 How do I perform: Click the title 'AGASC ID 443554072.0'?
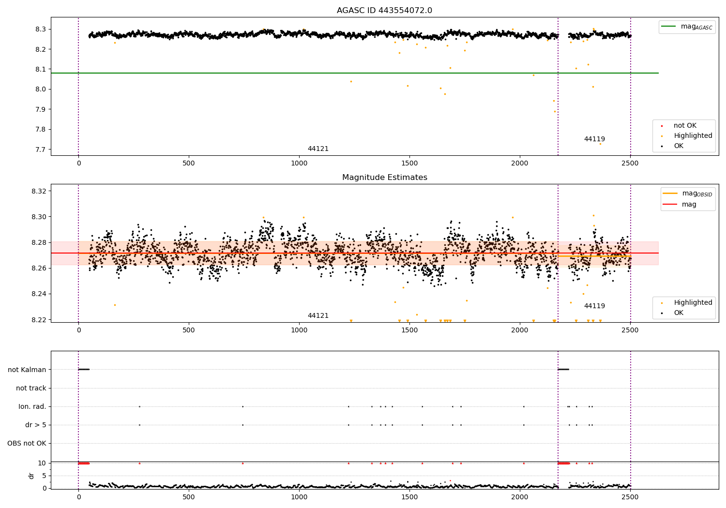384,11
